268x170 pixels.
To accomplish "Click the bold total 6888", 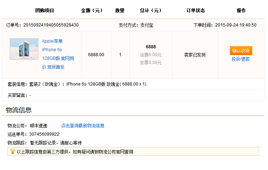I will [x=151, y=47].
